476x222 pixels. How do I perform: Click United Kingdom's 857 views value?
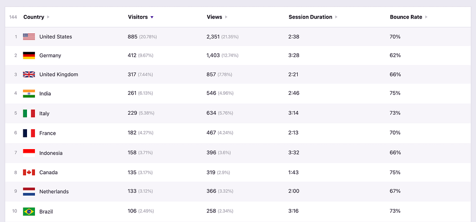pos(211,74)
